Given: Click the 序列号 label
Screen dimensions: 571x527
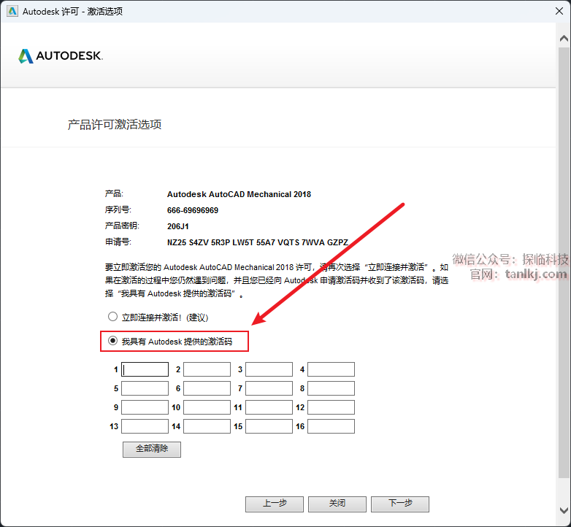Looking at the screenshot, I should coord(118,210).
